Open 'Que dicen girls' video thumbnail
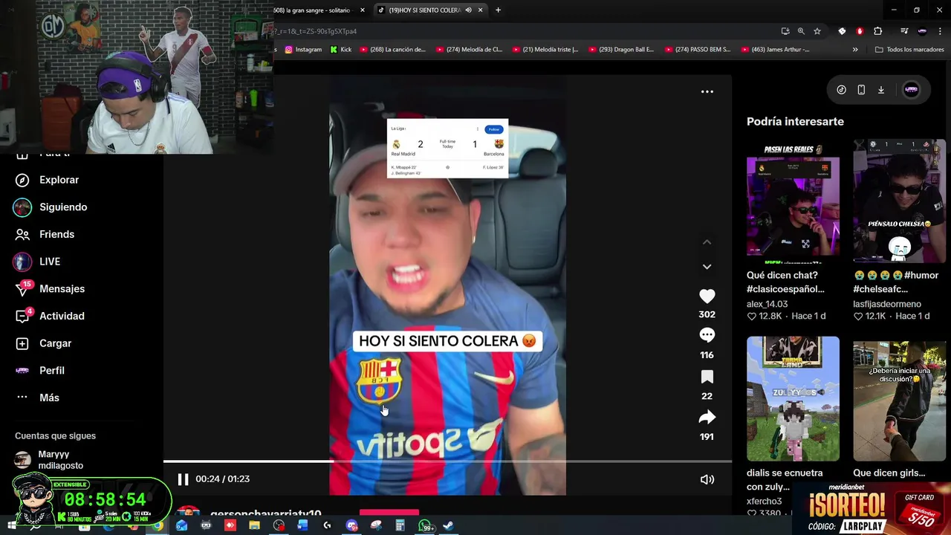This screenshot has width=951, height=535. point(899,399)
